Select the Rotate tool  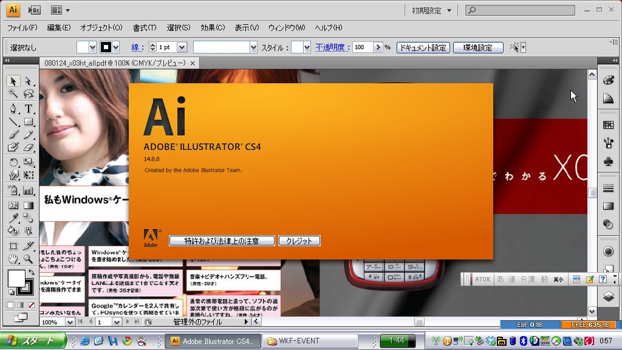click(13, 162)
